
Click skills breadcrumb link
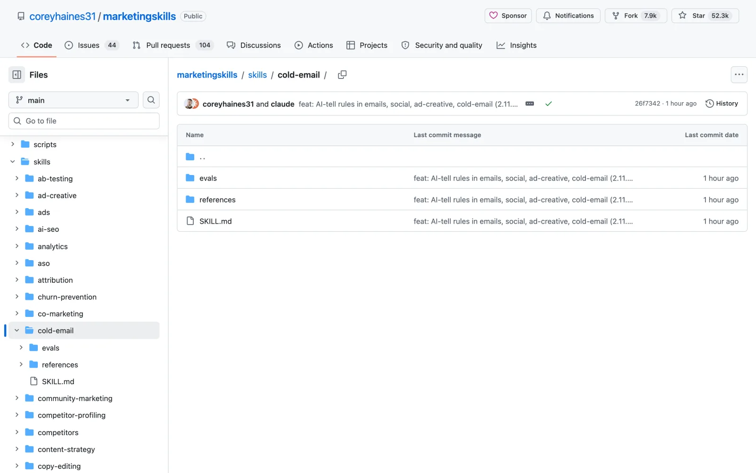(x=258, y=75)
